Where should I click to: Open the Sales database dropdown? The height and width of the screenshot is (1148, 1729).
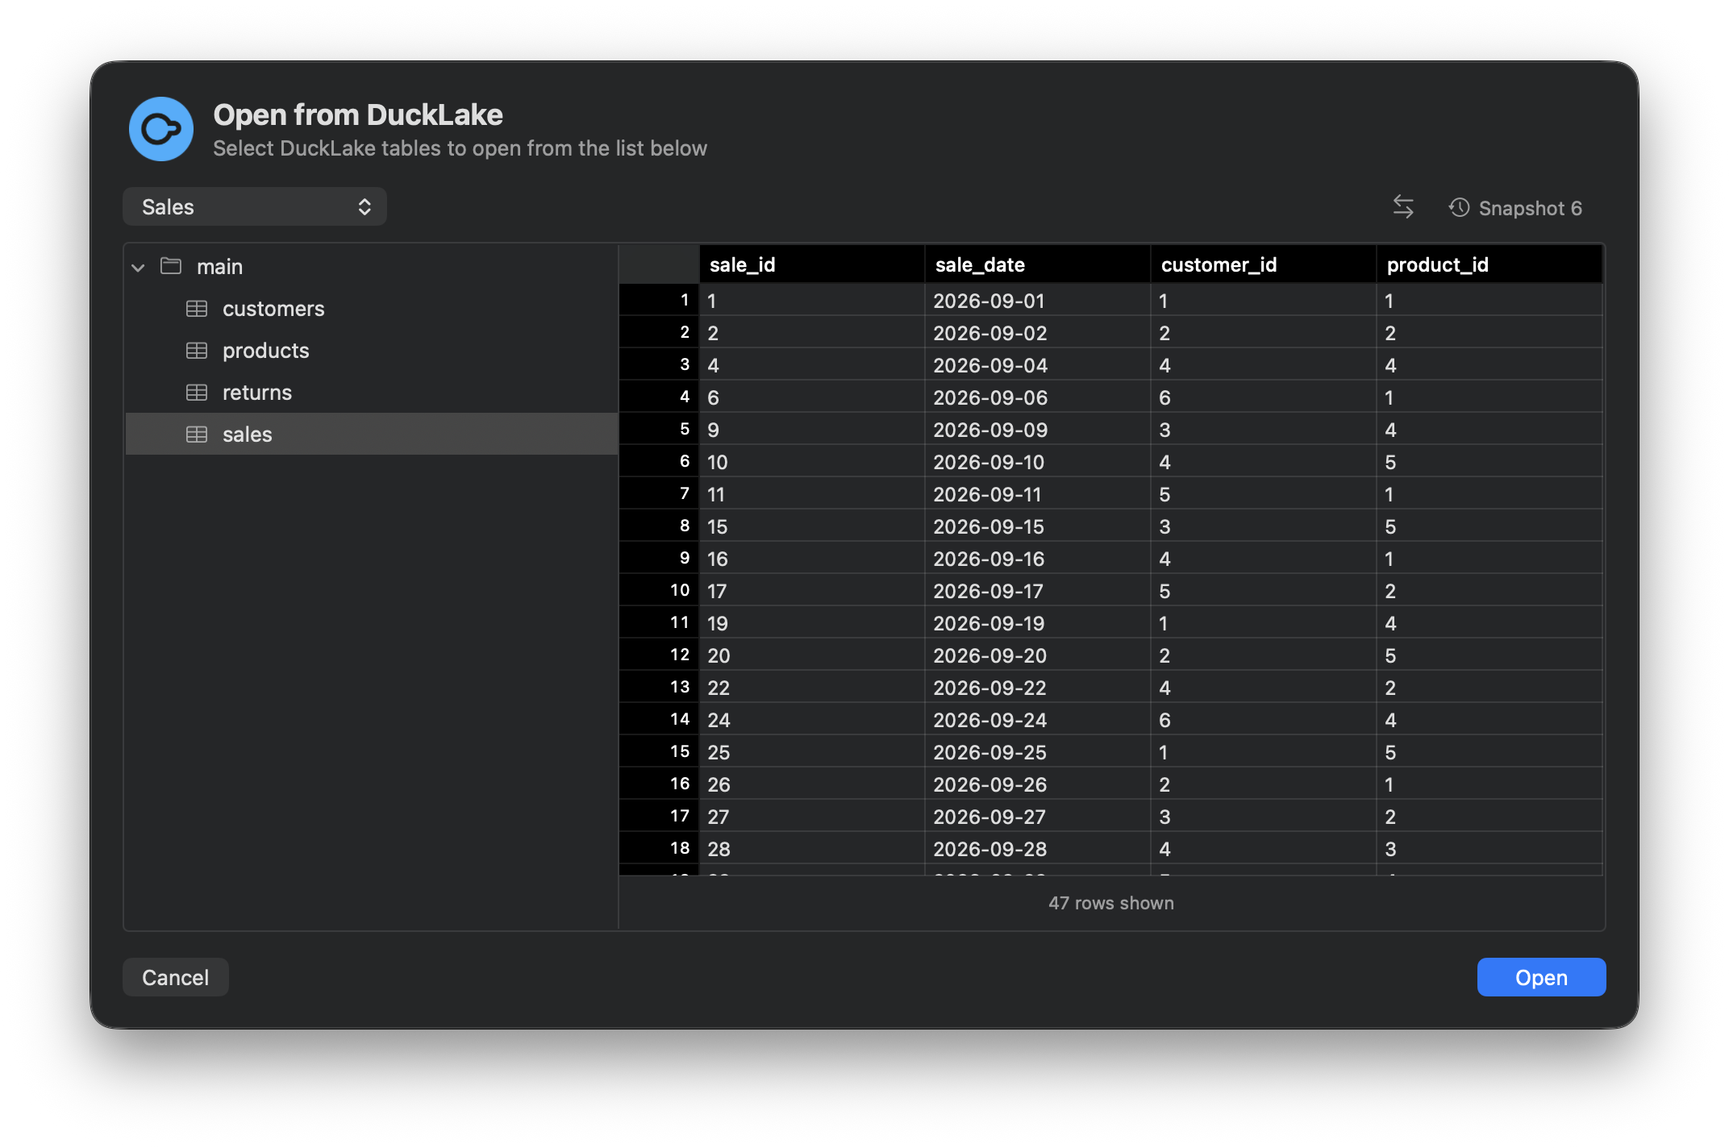(255, 207)
